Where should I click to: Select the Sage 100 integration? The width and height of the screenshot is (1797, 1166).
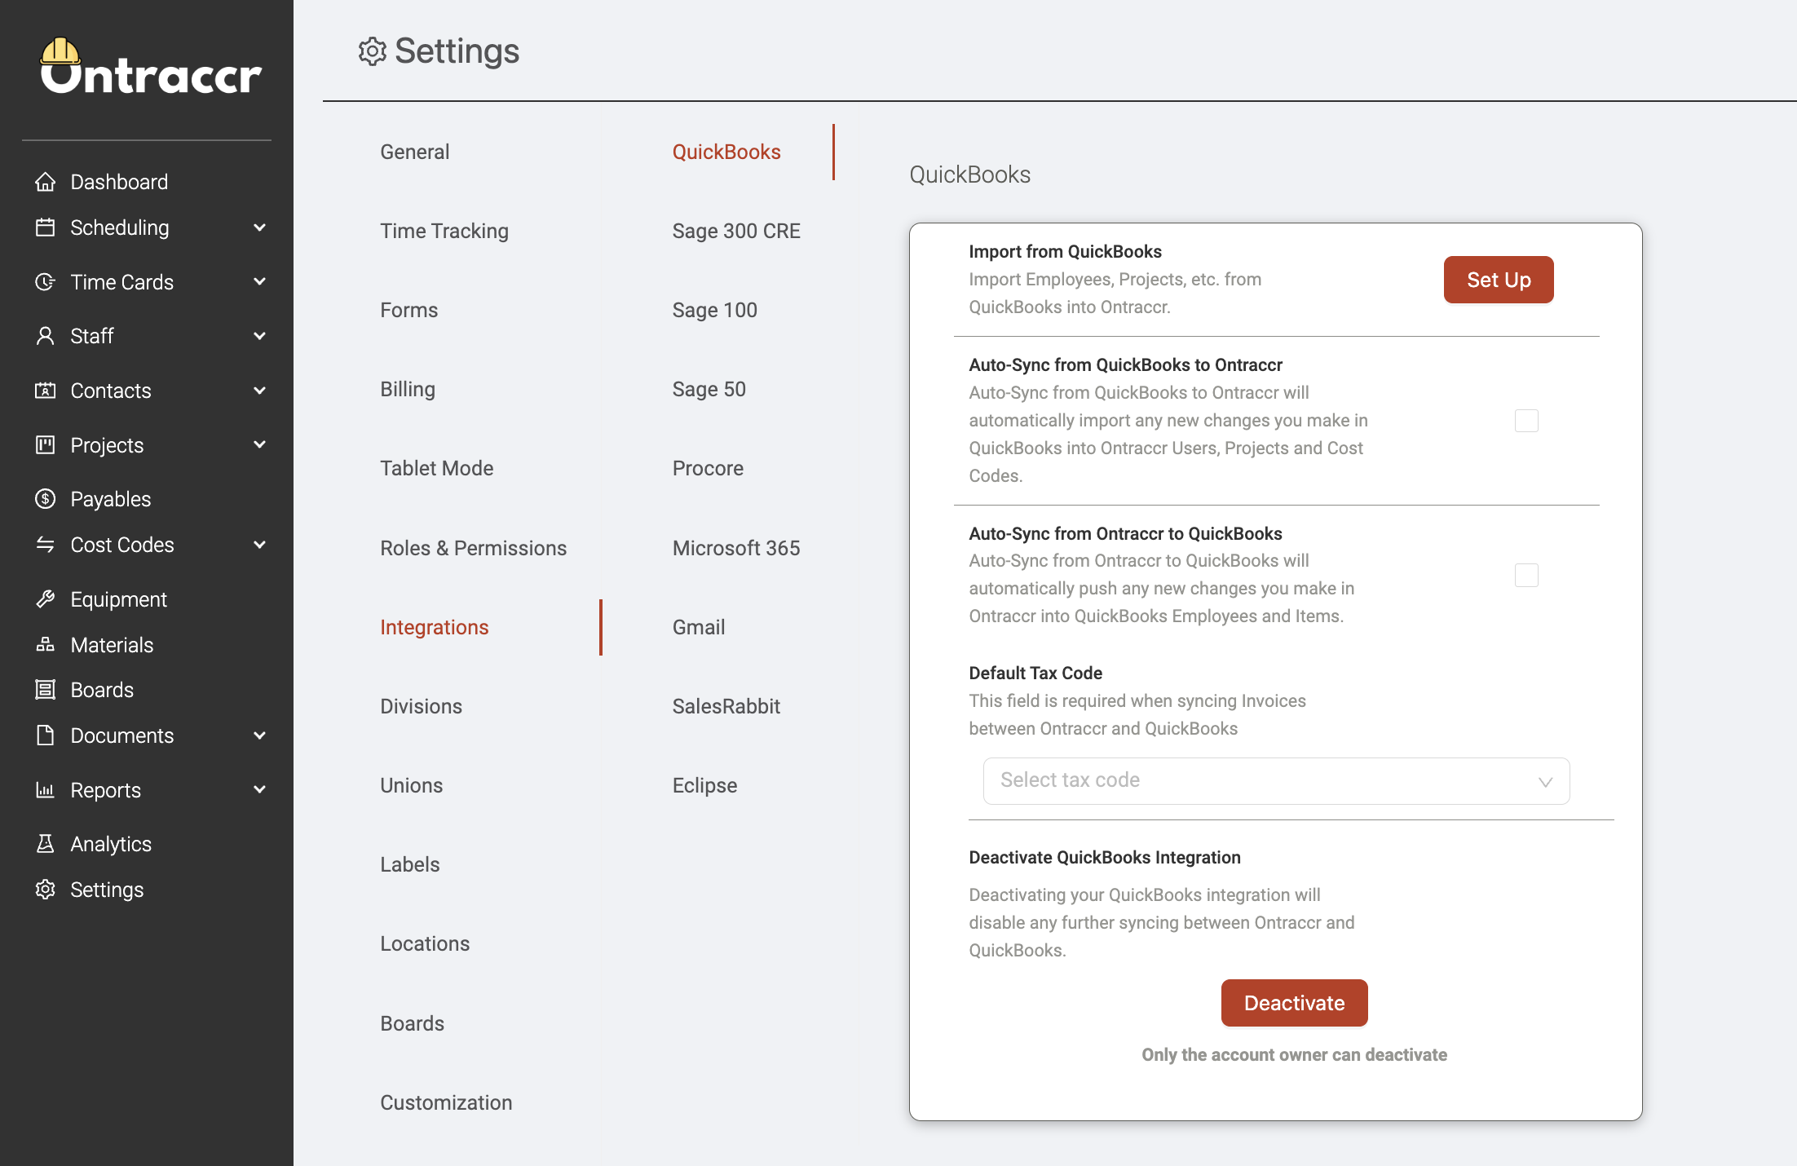click(714, 310)
